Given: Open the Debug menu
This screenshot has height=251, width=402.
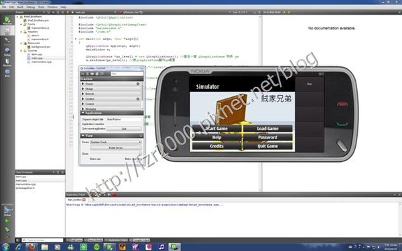Looking at the screenshot, I should tap(31, 7).
